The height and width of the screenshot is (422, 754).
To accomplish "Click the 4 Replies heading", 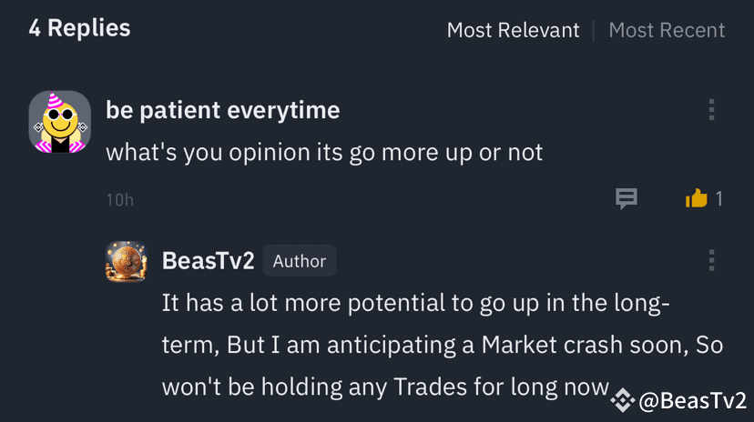I will pyautogui.click(x=79, y=28).
